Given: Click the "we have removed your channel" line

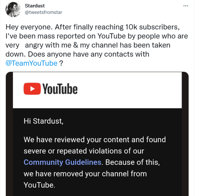Looking at the screenshot, I should (x=85, y=174).
